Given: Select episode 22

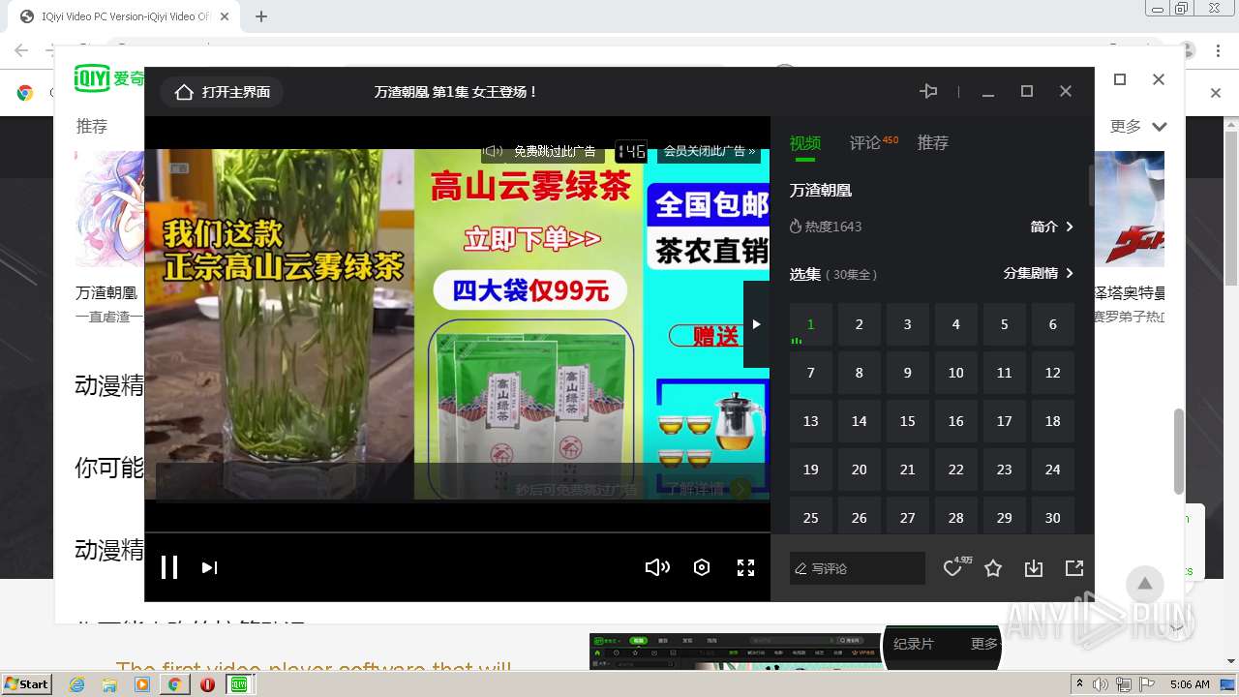Looking at the screenshot, I should coord(956,470).
